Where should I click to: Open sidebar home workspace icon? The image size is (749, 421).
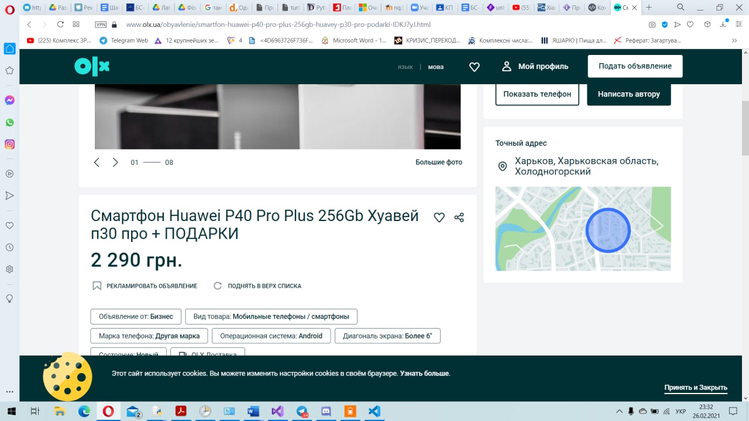point(9,49)
